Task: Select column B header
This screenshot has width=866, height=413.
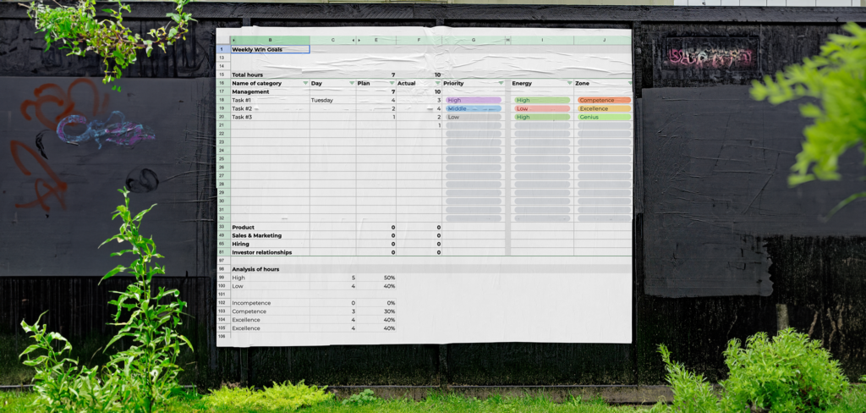Action: tap(270, 41)
